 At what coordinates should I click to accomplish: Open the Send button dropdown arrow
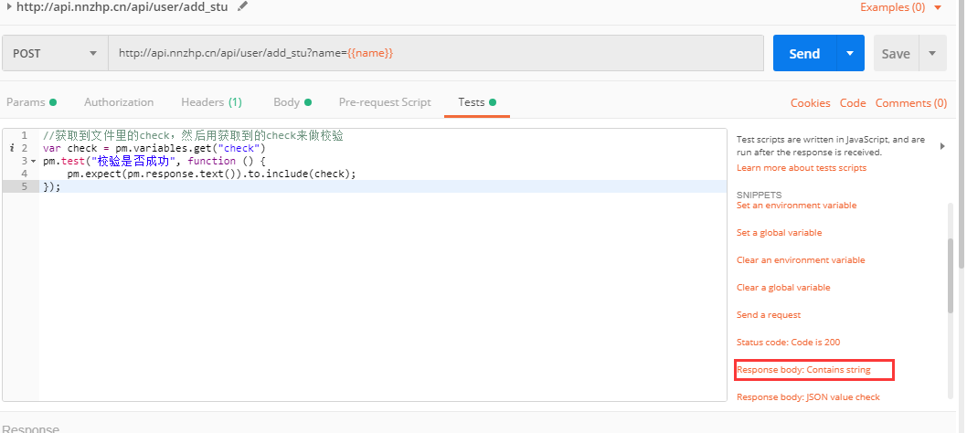[850, 54]
